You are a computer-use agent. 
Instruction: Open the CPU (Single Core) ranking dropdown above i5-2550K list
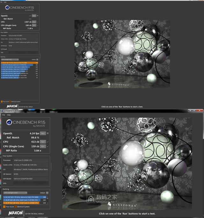pyautogui.click(x=15, y=193)
